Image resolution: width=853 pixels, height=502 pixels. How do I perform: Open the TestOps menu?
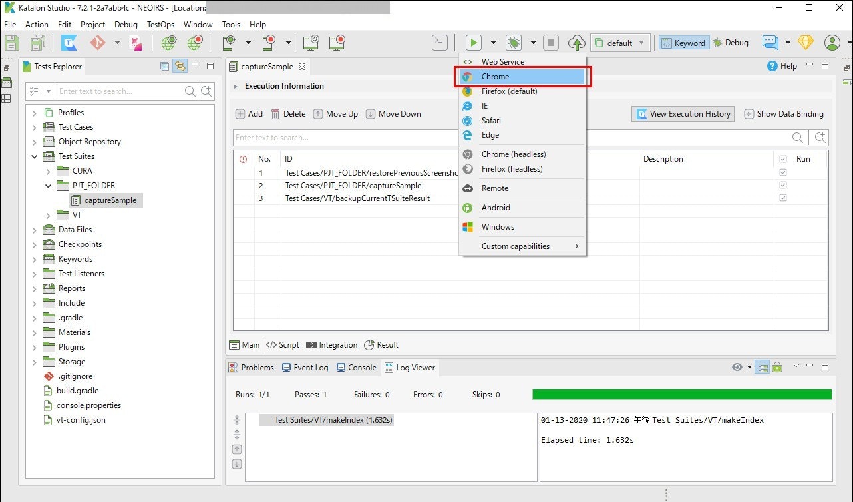coord(160,25)
